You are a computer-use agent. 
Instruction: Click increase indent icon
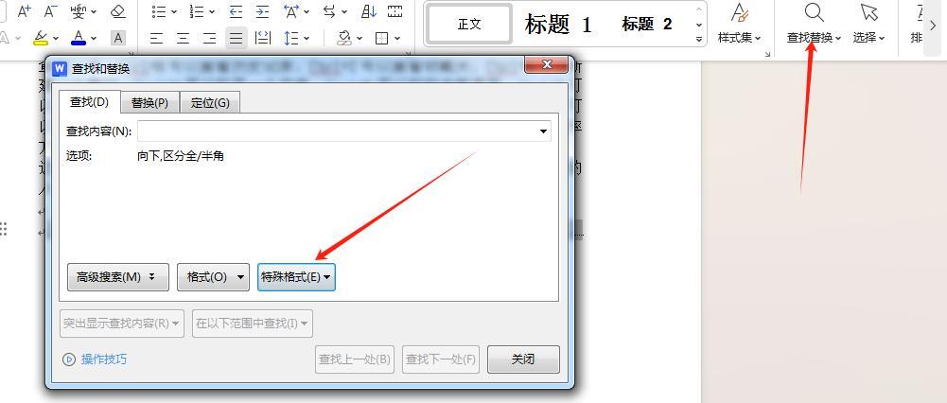click(x=262, y=10)
